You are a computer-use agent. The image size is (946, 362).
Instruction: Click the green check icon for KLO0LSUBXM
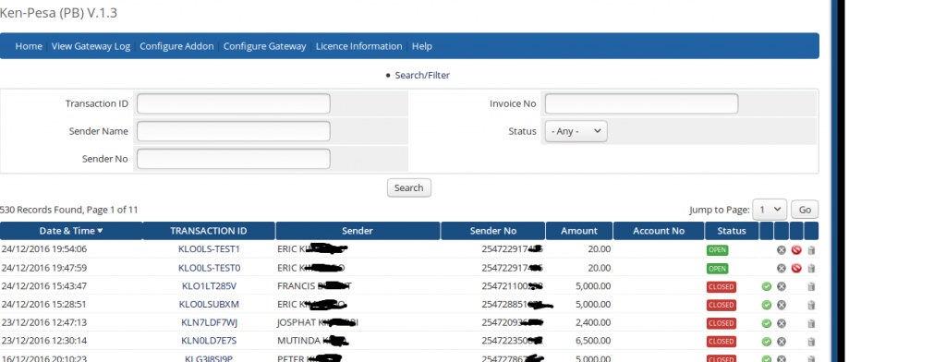(x=767, y=305)
